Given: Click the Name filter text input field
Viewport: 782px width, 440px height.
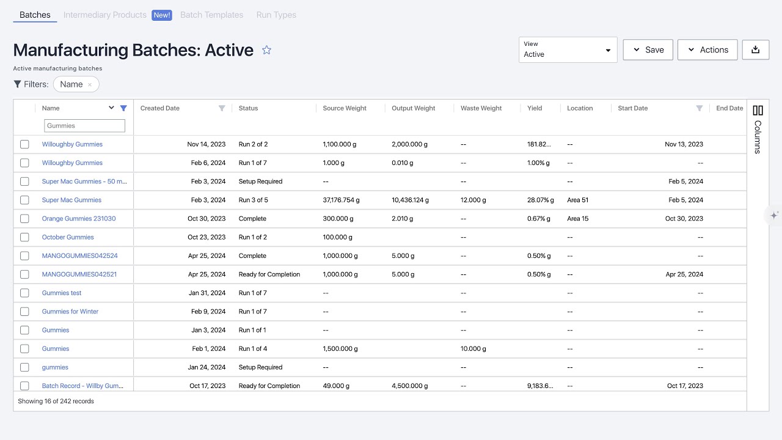Looking at the screenshot, I should click(x=84, y=126).
